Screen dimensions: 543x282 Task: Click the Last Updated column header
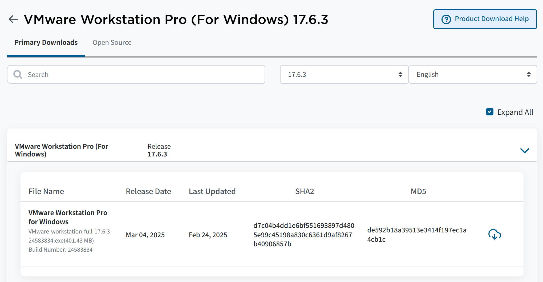click(x=212, y=191)
